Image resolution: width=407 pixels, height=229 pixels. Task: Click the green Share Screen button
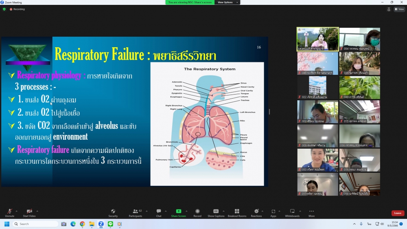(178, 213)
